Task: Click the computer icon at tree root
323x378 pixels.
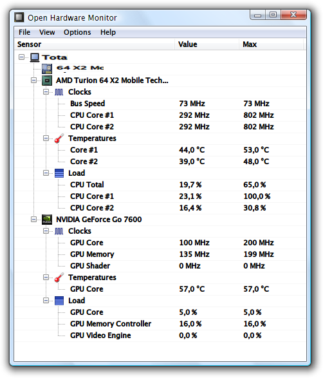Action: [35, 57]
